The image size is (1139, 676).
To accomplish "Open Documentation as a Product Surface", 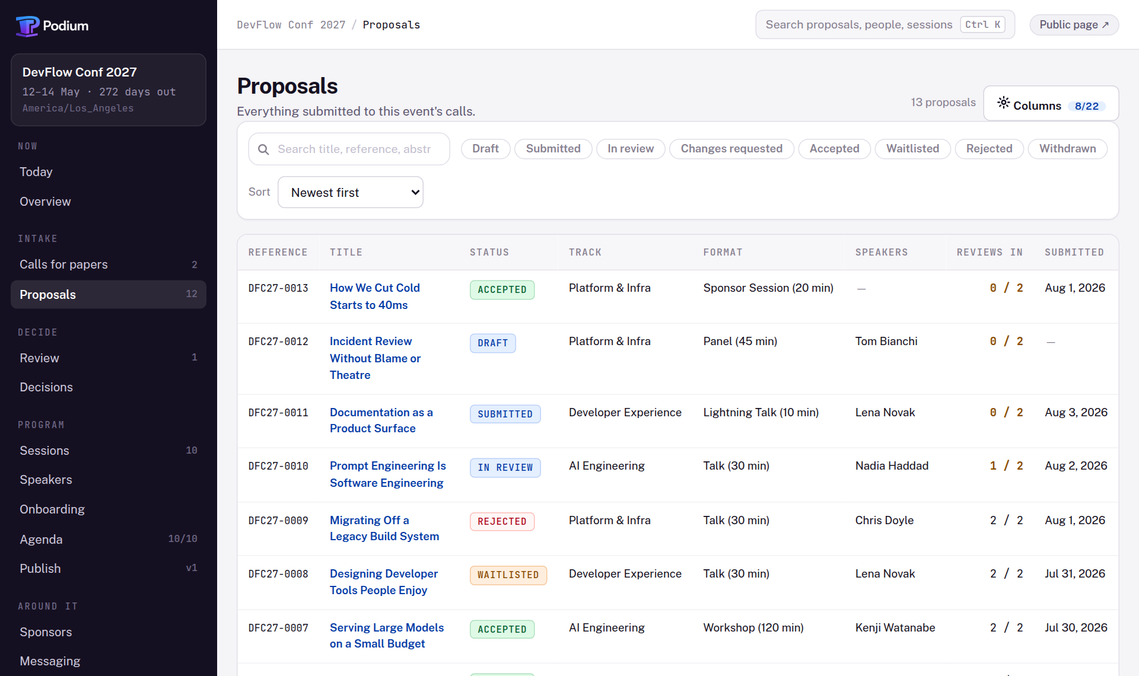I will (x=381, y=420).
